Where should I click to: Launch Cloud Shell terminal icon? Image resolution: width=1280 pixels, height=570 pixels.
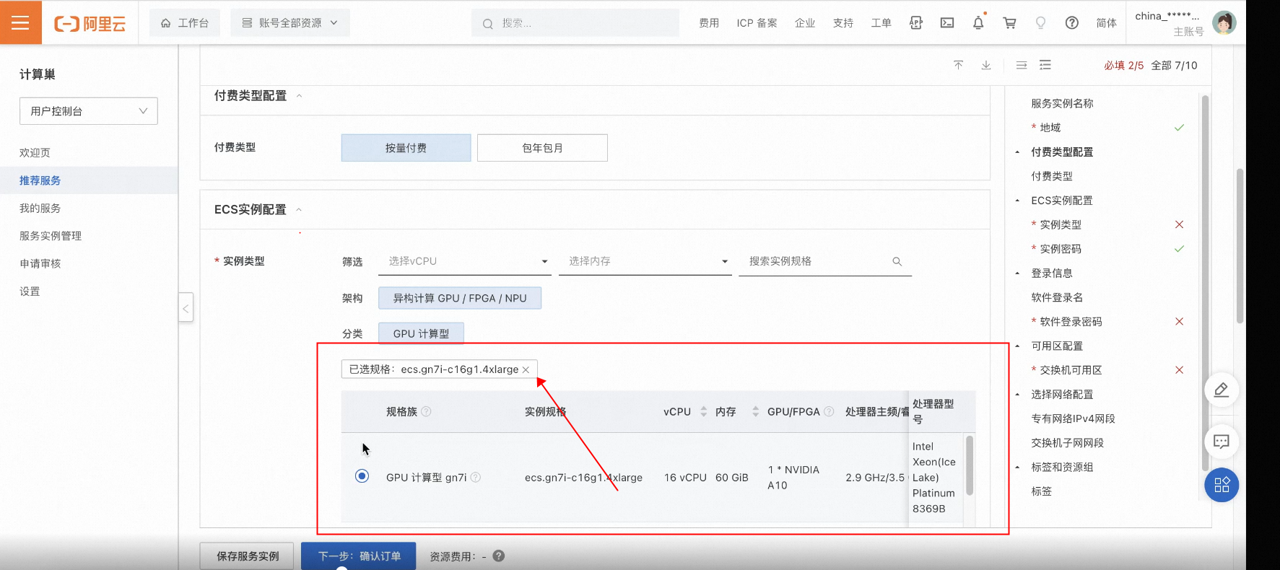pos(947,23)
